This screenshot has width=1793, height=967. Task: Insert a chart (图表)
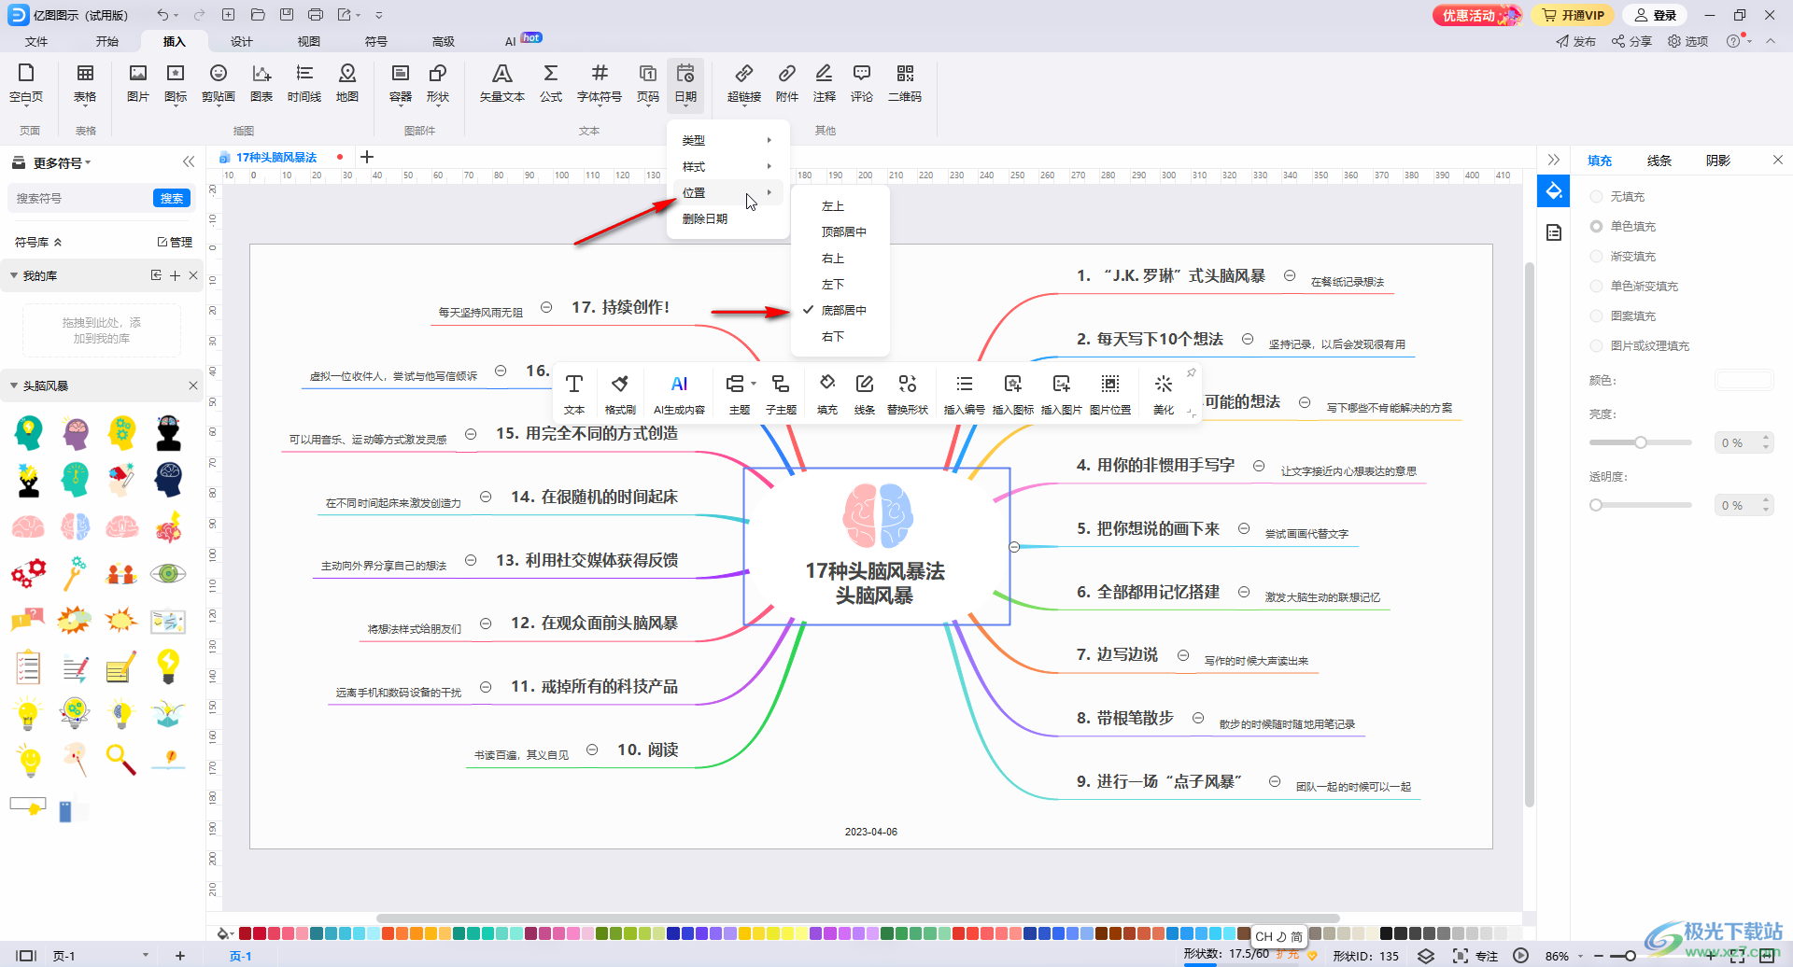click(x=261, y=83)
